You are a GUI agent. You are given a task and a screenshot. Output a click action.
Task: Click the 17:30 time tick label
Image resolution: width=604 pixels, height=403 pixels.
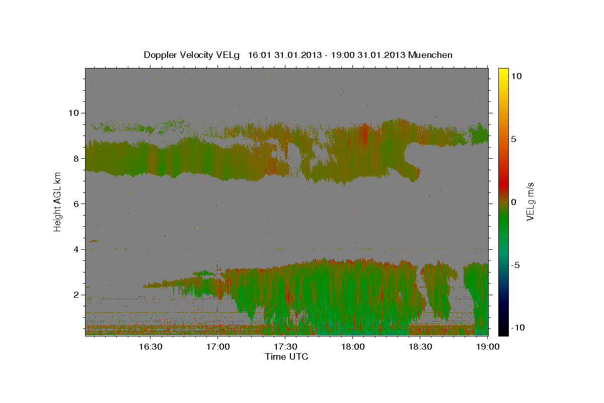(286, 347)
